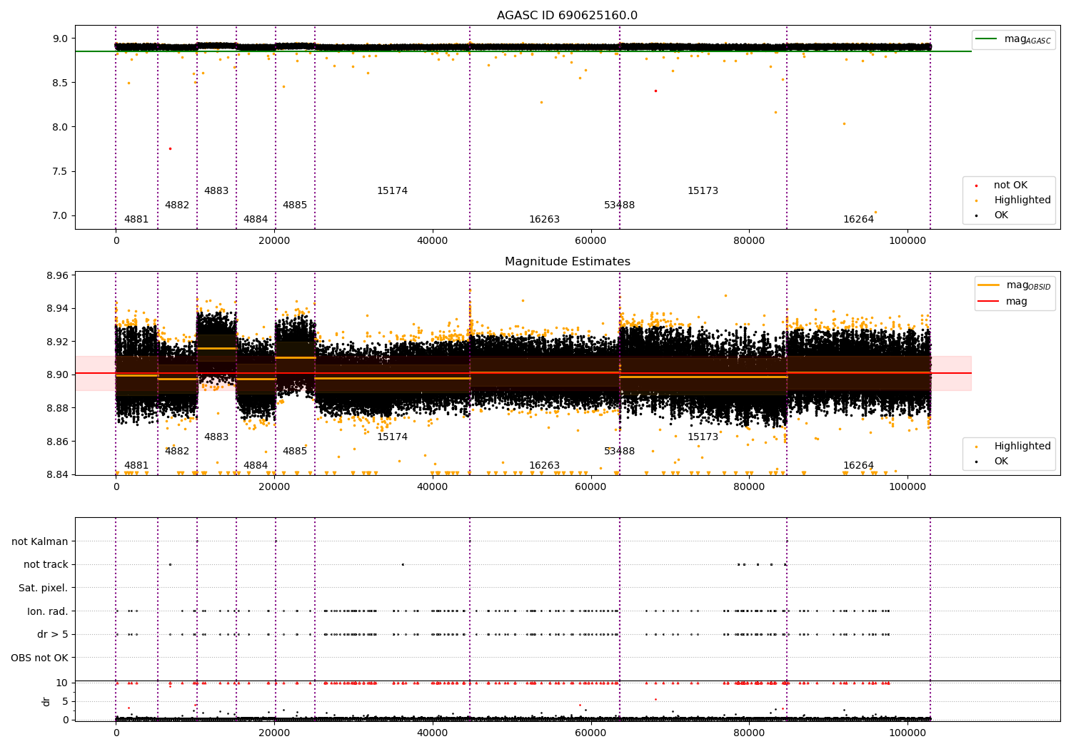Image resolution: width=1071 pixels, height=749 pixels.
Task: Click OBSID label 15173 in the Magnitude Estimates plot
Action: 703,437
